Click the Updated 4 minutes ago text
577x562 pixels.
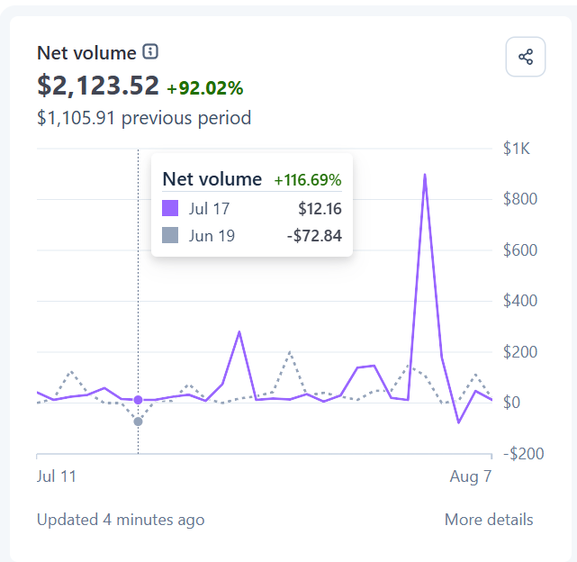tap(121, 520)
